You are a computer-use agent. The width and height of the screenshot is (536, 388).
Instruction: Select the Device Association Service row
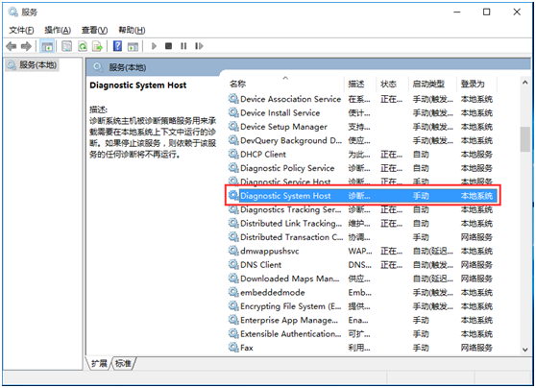pyautogui.click(x=362, y=99)
